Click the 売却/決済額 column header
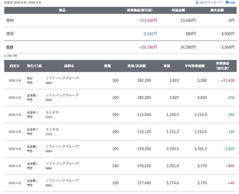239x194 pixels. pos(136,66)
